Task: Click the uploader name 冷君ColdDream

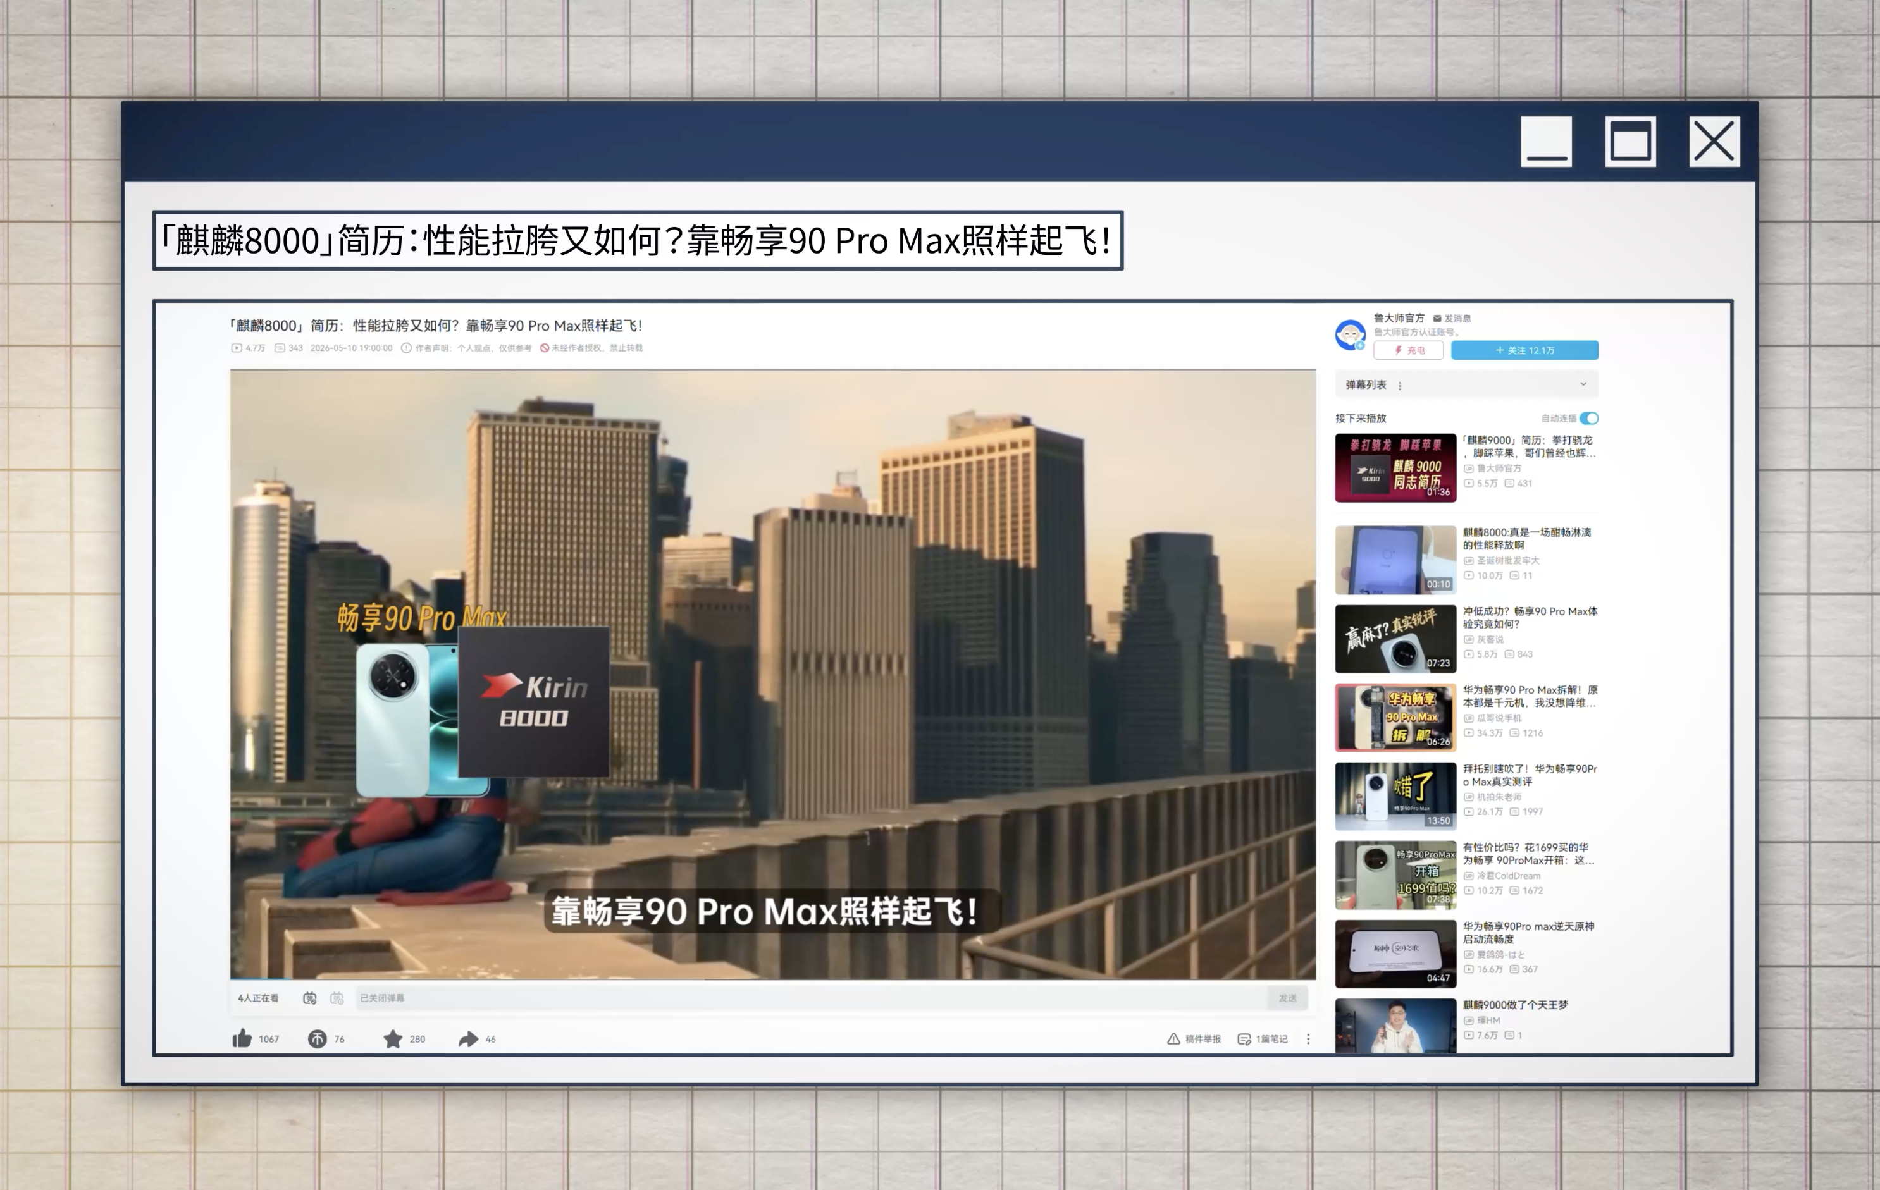Action: (1509, 876)
